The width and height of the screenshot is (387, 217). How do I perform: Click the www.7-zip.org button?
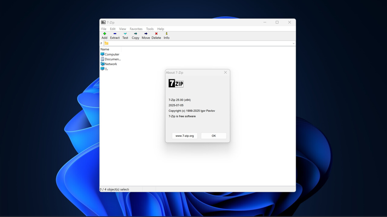click(x=185, y=136)
